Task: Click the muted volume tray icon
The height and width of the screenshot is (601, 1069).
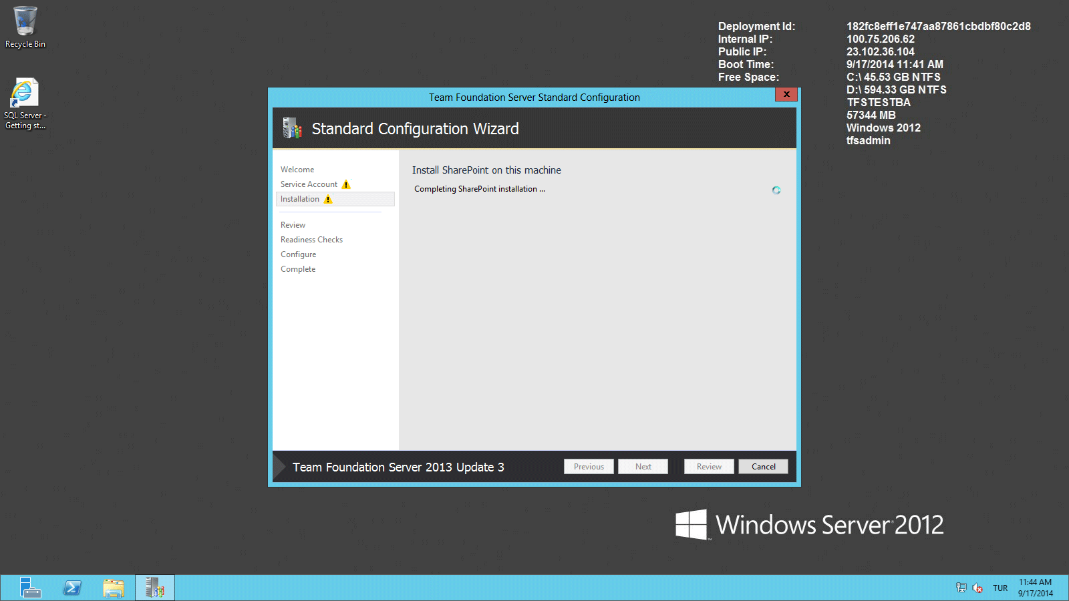Action: click(977, 588)
